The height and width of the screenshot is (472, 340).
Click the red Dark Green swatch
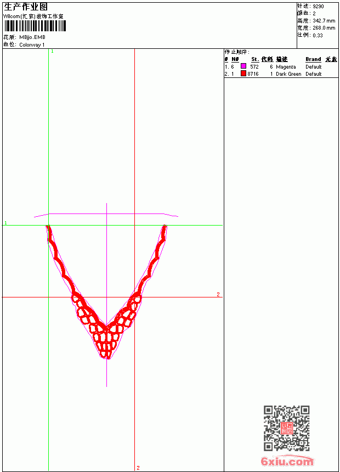pyautogui.click(x=243, y=73)
